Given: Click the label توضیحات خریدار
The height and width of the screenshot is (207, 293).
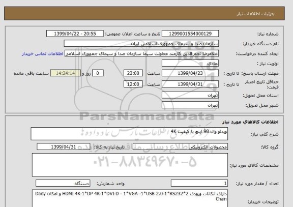Looking at the screenshot, I should point(263,202).
